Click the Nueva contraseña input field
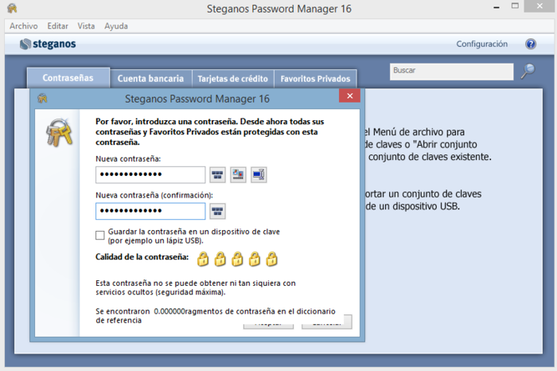 coord(150,174)
